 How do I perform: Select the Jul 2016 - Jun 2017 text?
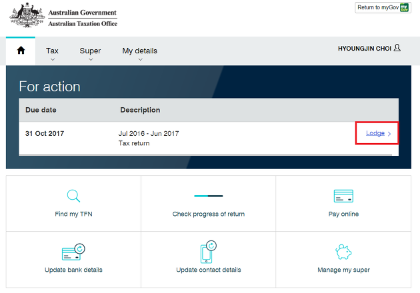pyautogui.click(x=149, y=134)
